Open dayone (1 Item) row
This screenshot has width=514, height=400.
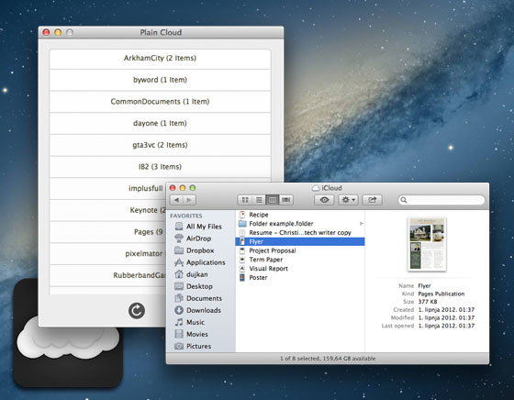pyautogui.click(x=160, y=123)
